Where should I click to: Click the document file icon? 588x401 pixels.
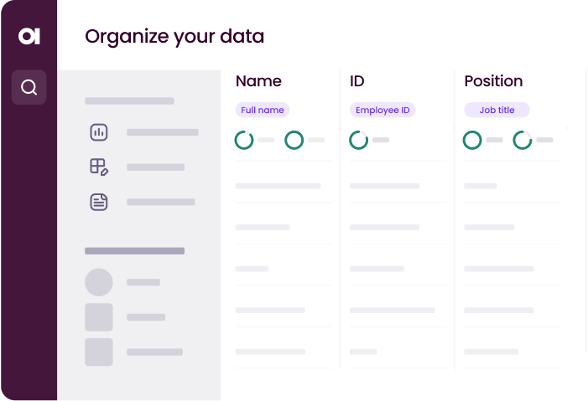pos(99,202)
